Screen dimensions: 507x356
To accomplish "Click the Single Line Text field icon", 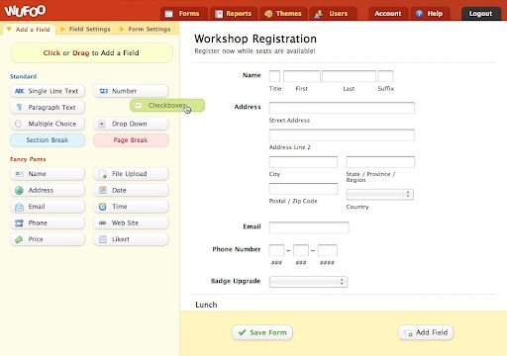I will (19, 91).
